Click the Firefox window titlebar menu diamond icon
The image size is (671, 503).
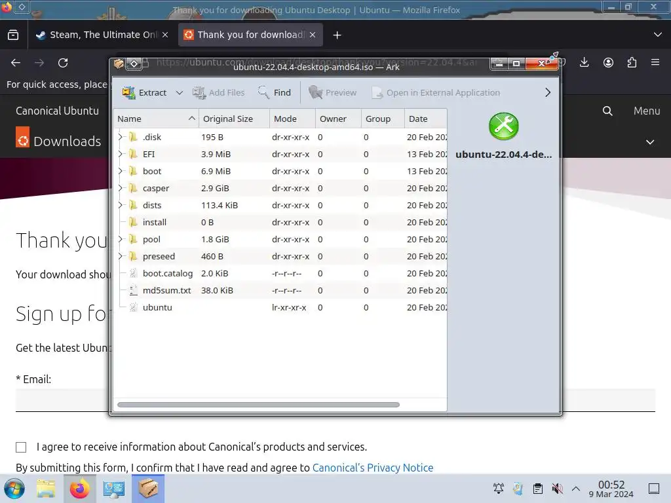(22, 7)
